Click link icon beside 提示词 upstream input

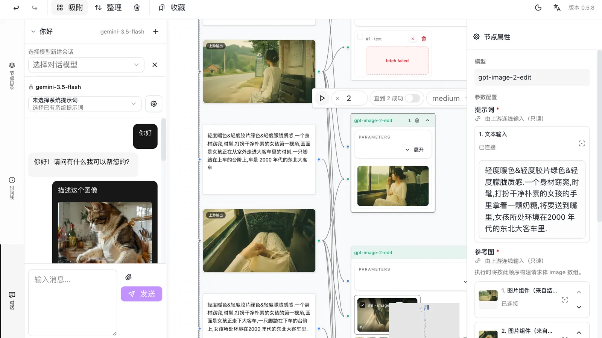tap(478, 119)
